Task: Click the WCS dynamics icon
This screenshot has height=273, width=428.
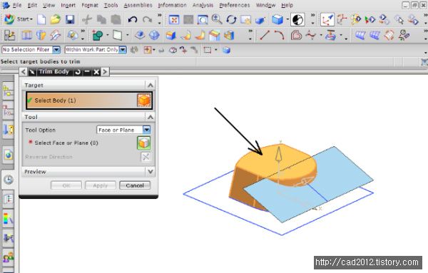Action: coord(327,19)
